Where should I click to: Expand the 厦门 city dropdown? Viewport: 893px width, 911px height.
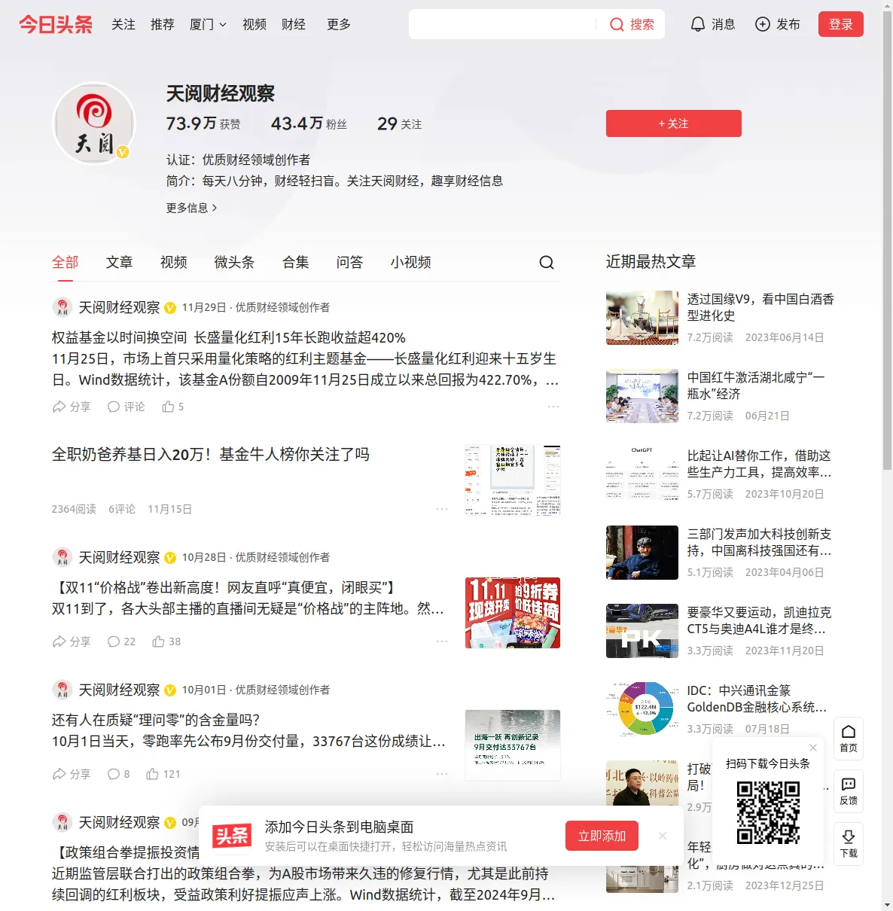click(208, 24)
